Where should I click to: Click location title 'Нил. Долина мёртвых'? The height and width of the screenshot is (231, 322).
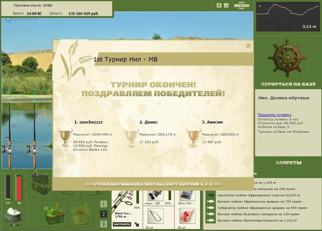click(284, 98)
